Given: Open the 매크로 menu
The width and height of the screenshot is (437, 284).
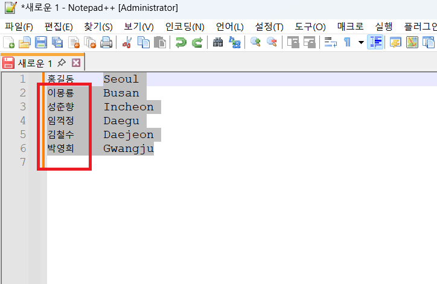Looking at the screenshot, I should [x=350, y=27].
